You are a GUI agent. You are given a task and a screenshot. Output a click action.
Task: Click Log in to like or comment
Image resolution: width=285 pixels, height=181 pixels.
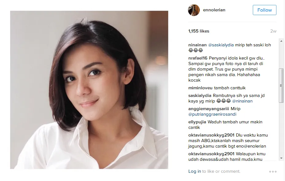click(194, 171)
